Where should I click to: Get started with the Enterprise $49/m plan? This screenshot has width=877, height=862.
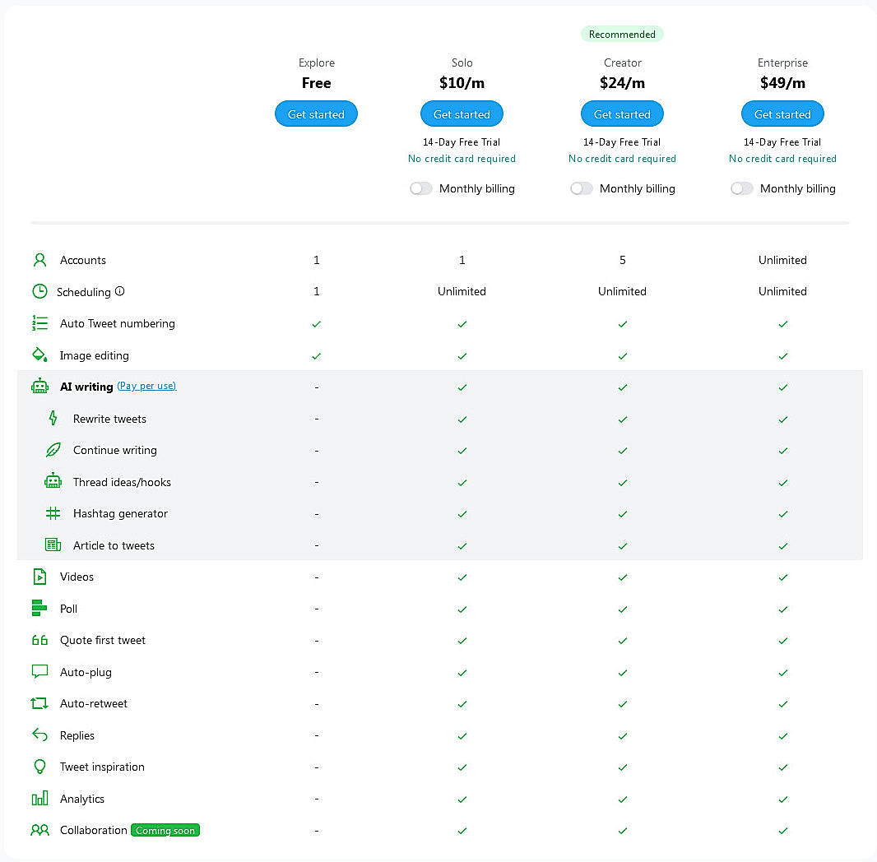point(782,114)
